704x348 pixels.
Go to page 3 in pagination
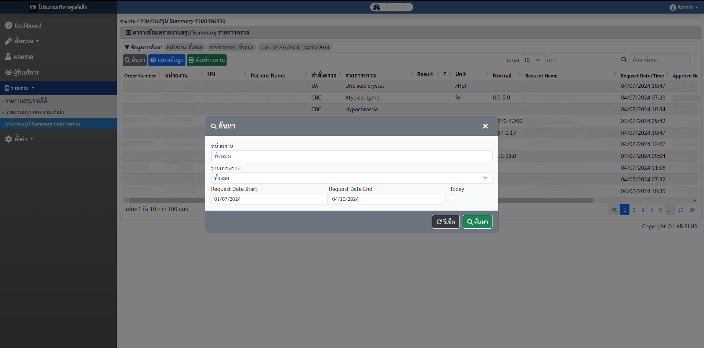click(642, 210)
